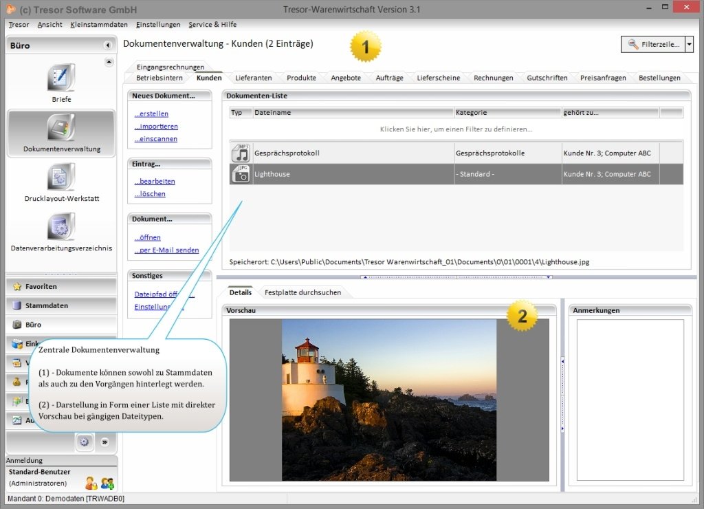The image size is (704, 509).
Task: Click the ...bearbeiten link
Action: pyautogui.click(x=155, y=182)
